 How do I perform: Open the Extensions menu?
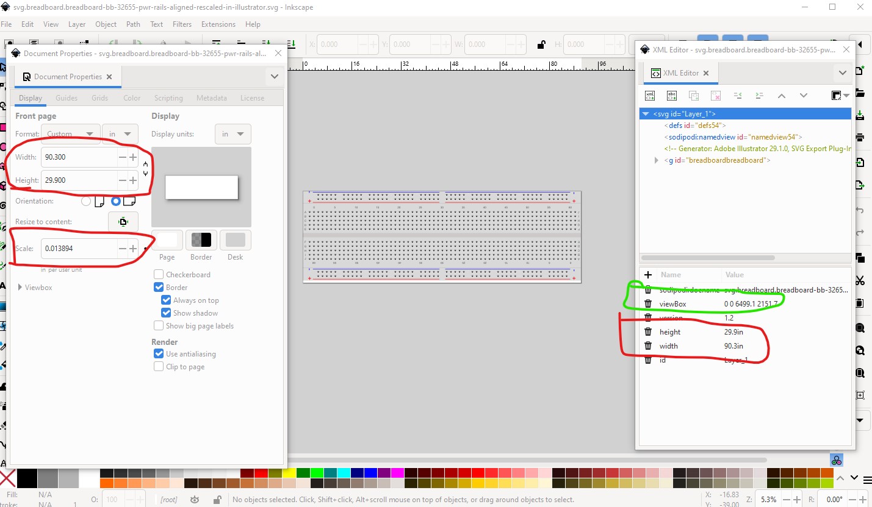pos(218,24)
